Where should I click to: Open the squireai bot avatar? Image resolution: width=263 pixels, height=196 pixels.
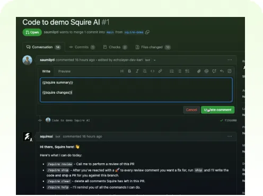click(28, 137)
